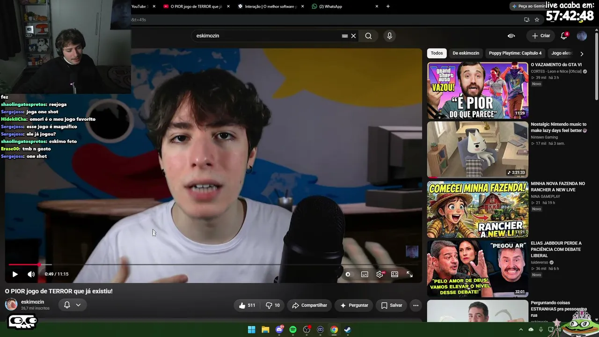Close the WhatsApp browser tab
The width and height of the screenshot is (599, 337).
point(377,7)
